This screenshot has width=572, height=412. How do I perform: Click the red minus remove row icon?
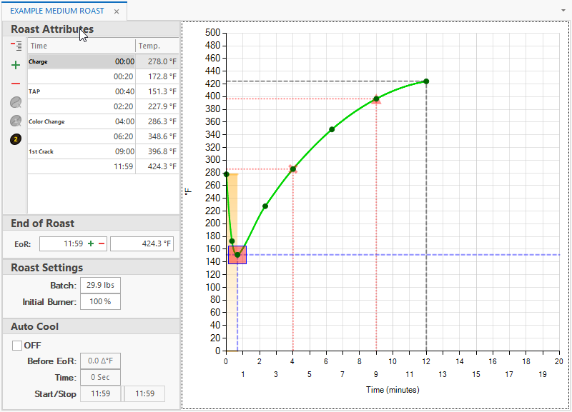click(16, 84)
